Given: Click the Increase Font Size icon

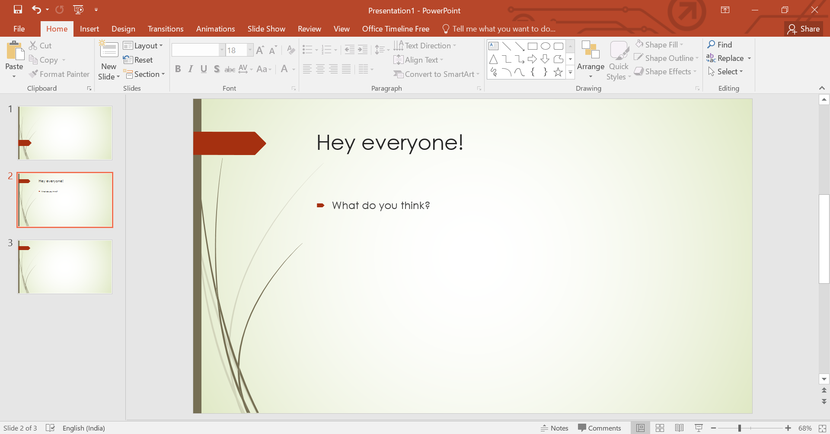Looking at the screenshot, I should click(260, 51).
